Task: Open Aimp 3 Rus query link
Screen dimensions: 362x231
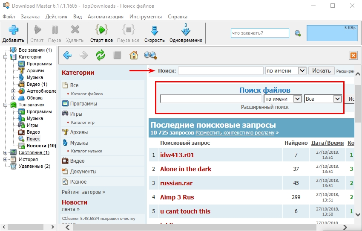Action: point(177,197)
